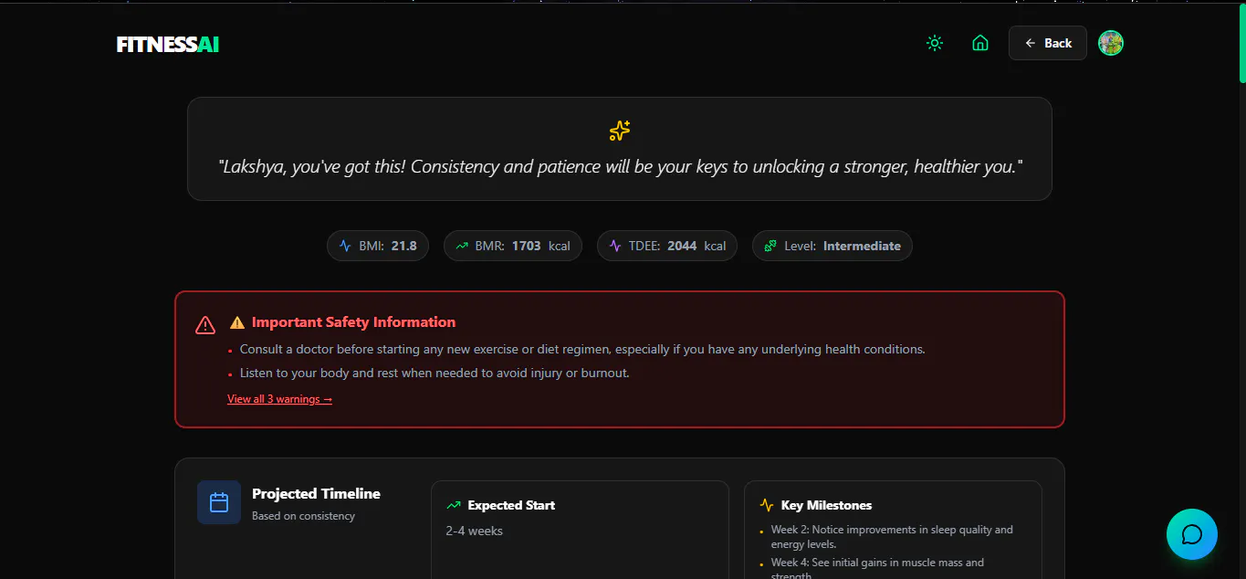This screenshot has width=1246, height=579.
Task: Click the 2-4 weeks value
Action: pos(475,531)
